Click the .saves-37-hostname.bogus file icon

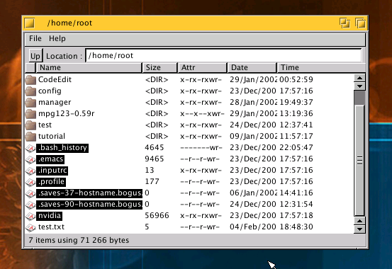click(30, 193)
